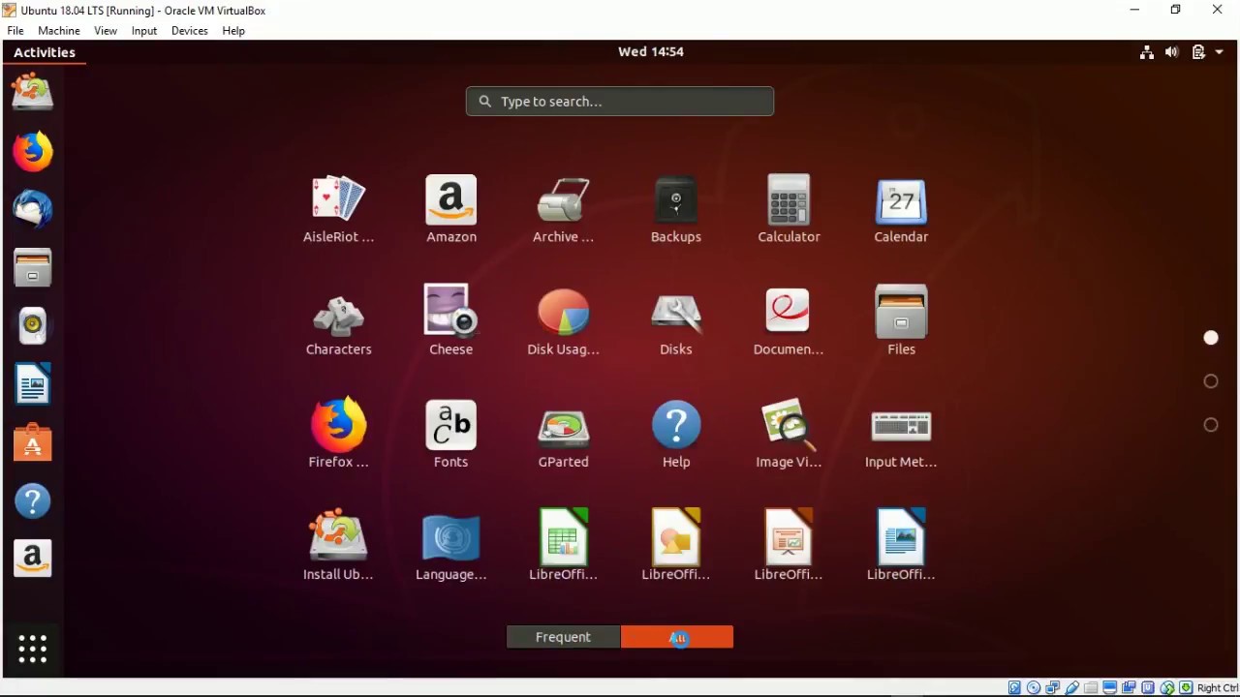
Task: Launch the Document Viewer app
Action: pyautogui.click(x=789, y=321)
